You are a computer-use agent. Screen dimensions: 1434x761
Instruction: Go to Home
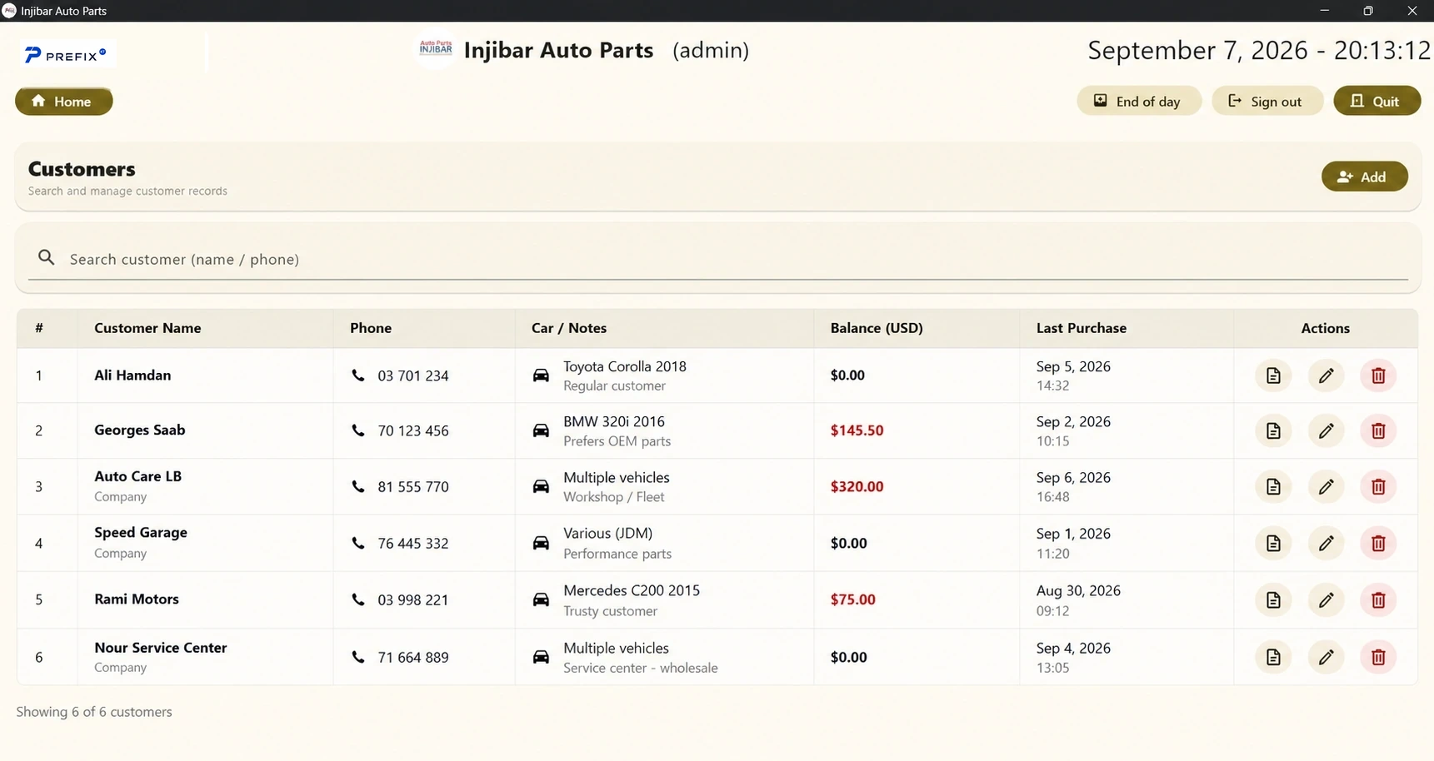pyautogui.click(x=63, y=102)
